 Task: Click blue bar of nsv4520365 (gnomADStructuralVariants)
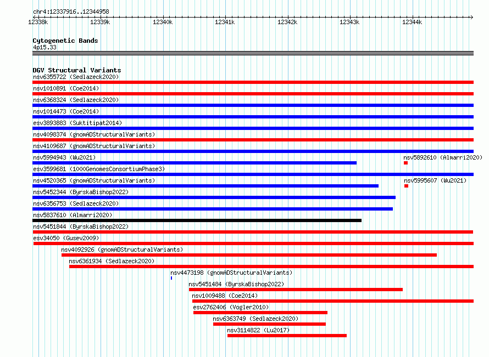tap(205, 186)
